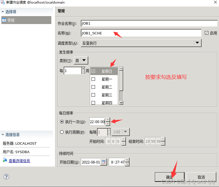This screenshot has height=187, width=219.
Task: Click the help question mark icon
Action: click(6, 177)
